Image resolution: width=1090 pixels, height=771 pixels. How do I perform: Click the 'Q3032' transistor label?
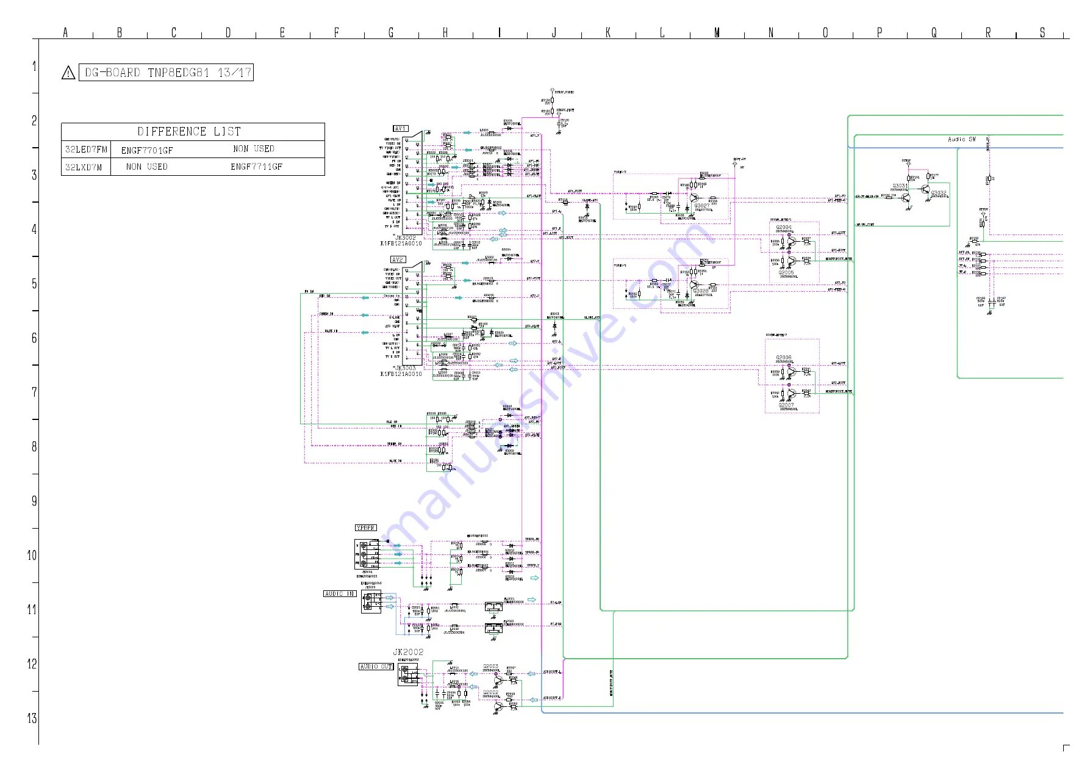[939, 193]
